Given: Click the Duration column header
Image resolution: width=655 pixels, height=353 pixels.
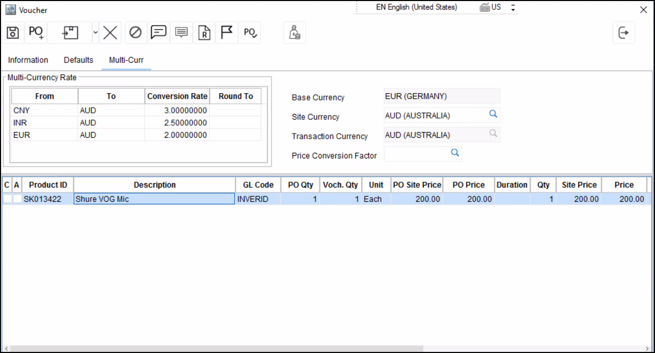Looking at the screenshot, I should (x=512, y=185).
